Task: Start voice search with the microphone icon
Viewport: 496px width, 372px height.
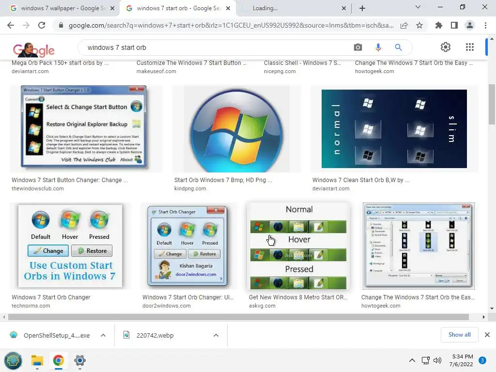Action: (378, 47)
